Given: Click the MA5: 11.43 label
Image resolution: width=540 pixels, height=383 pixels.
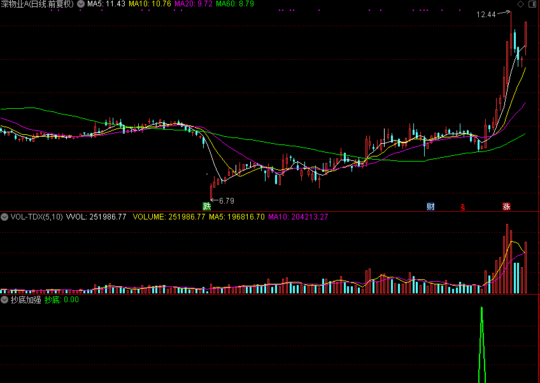Looking at the screenshot, I should [106, 4].
